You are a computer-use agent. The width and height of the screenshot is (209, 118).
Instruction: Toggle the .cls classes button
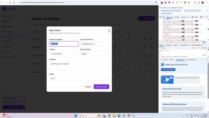tap(196, 48)
